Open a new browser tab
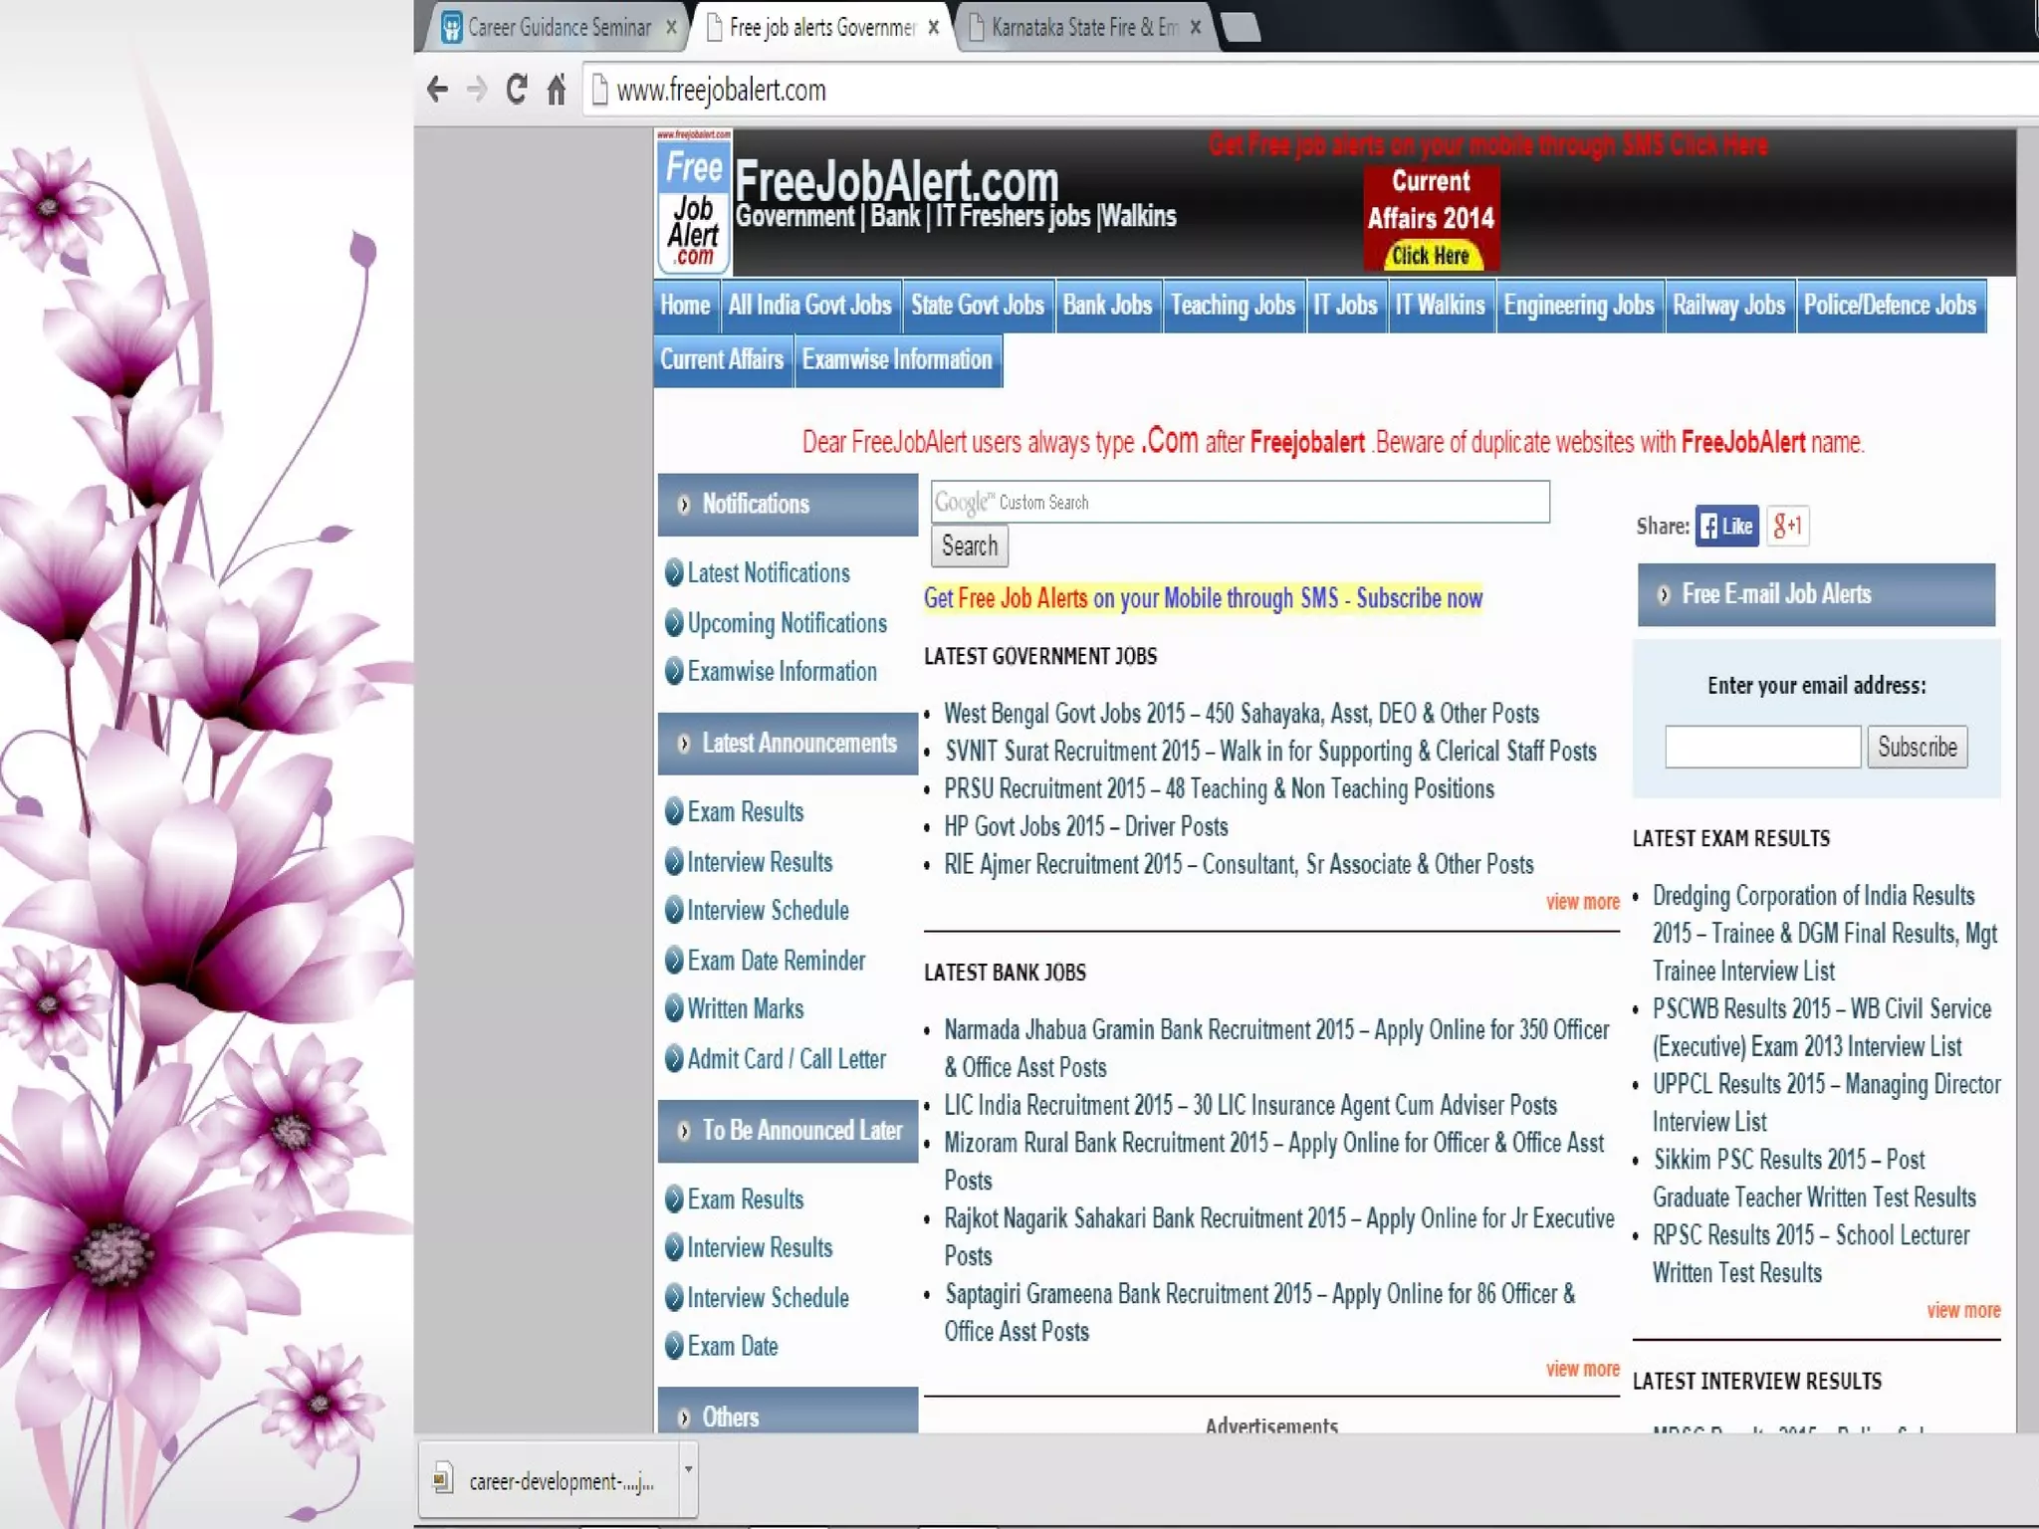Viewport: 2039px width, 1529px height. click(x=1241, y=27)
